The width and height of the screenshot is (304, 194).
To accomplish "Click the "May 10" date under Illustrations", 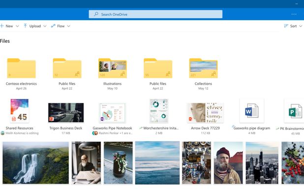I will pos(113,89).
